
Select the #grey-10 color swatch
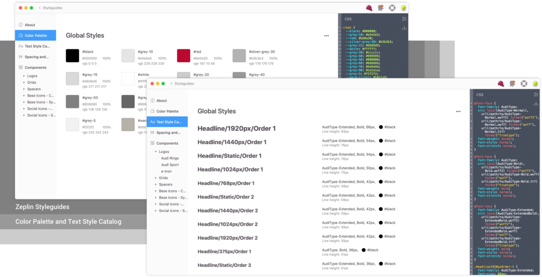(128, 56)
